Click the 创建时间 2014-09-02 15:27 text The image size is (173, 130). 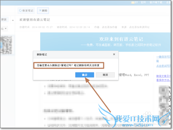[36, 27]
